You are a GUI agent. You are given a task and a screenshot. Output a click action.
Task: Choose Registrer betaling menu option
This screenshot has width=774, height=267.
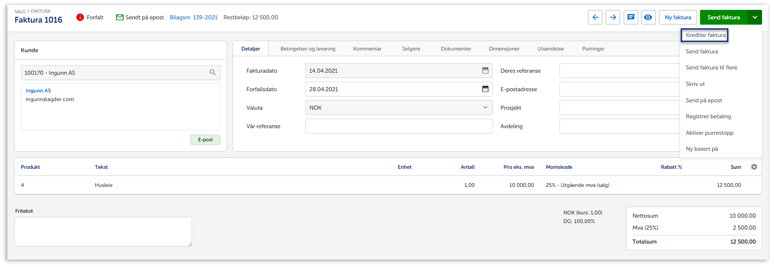708,117
